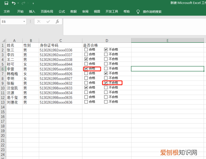Click the formula bar Cancel X icon

[x=39, y=21]
